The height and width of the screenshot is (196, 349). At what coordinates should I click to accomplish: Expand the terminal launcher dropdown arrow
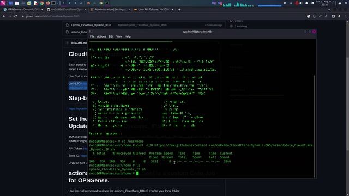click(57, 3)
